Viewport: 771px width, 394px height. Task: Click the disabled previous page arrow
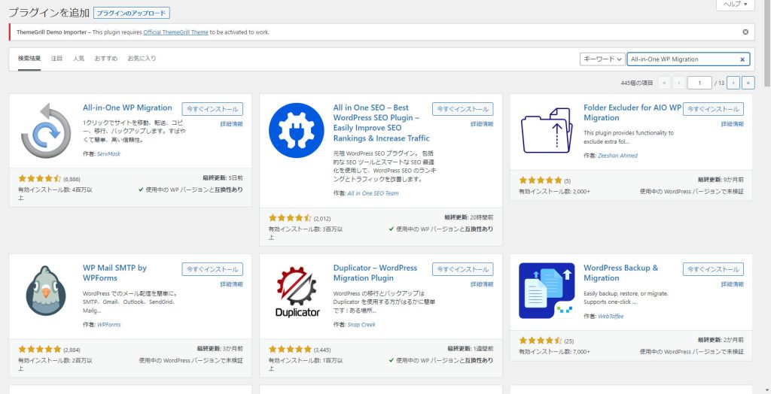pyautogui.click(x=679, y=83)
